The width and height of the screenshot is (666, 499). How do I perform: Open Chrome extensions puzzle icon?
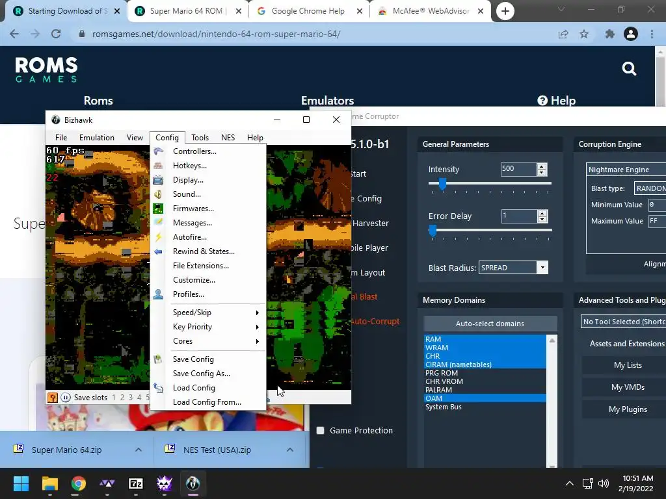coord(609,34)
